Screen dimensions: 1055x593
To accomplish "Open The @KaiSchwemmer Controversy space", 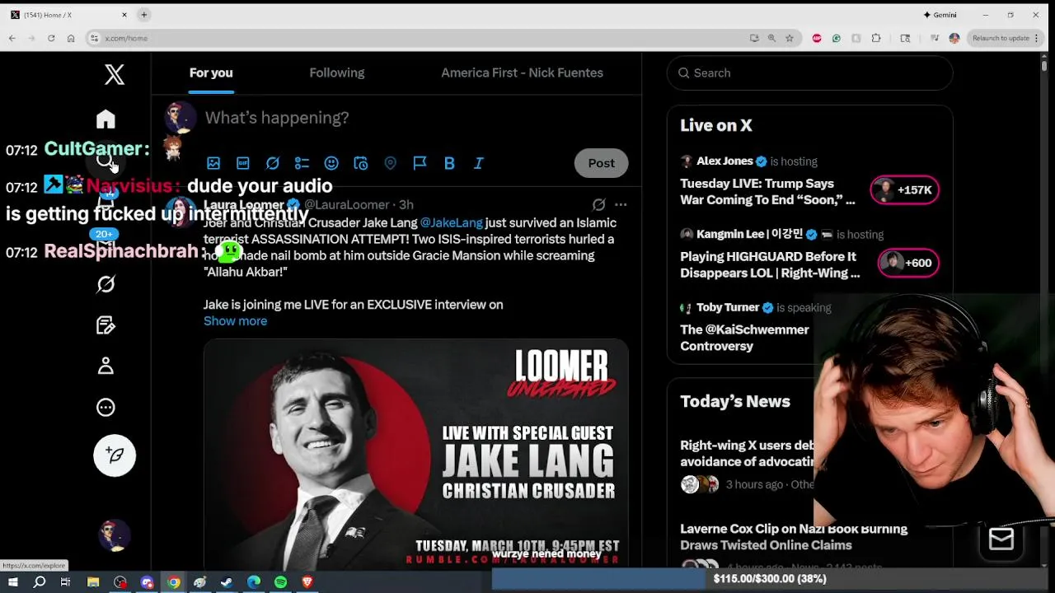I will [x=744, y=338].
